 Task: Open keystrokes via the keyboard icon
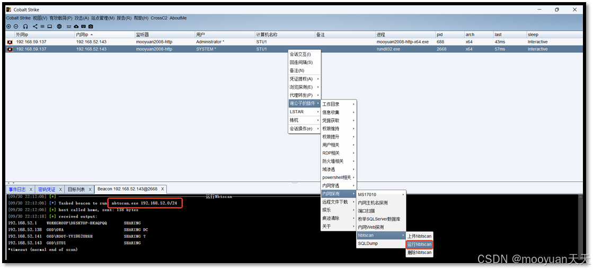pyautogui.click(x=83, y=26)
